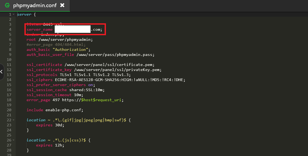Click line number 18 in the gutter
Viewport: 308px width, 156px height.
click(x=9, y=100)
